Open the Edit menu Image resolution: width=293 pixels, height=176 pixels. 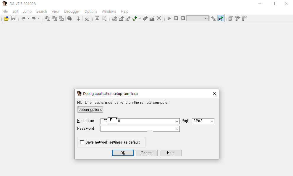(15, 11)
